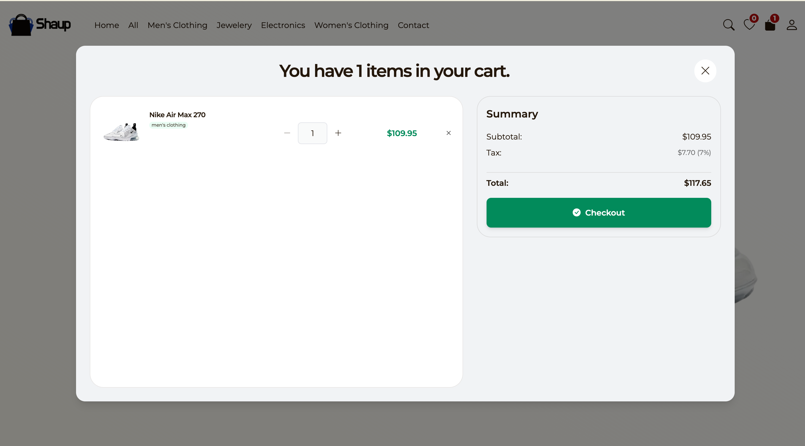Open the All products link
Image resolution: width=805 pixels, height=446 pixels.
[x=133, y=25]
